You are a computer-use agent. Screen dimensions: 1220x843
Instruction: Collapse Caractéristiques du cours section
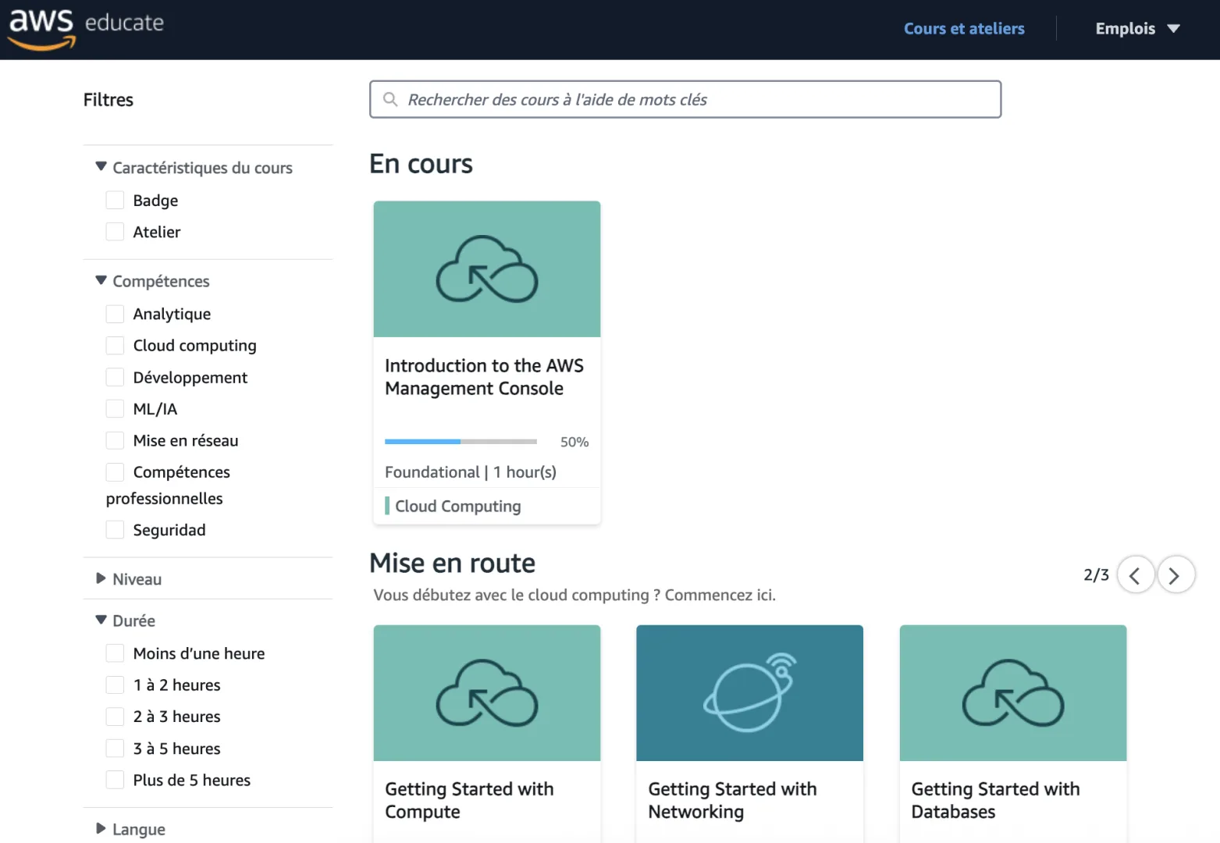[194, 168]
